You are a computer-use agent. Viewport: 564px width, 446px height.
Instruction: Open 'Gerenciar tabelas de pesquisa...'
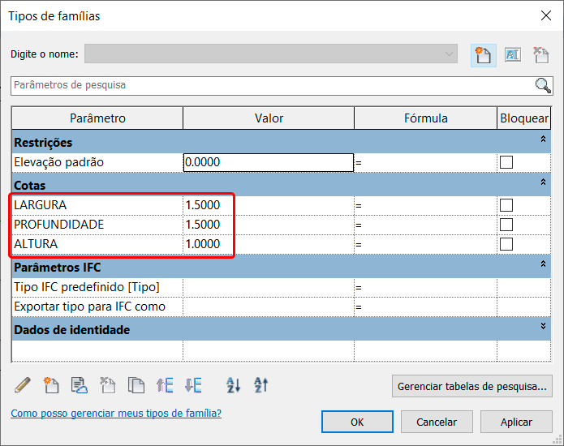click(x=473, y=386)
